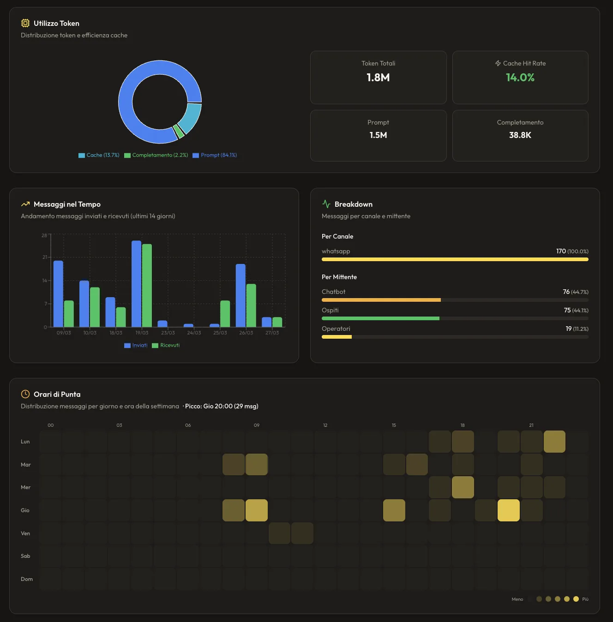The width and height of the screenshot is (613, 622).
Task: Click the 'Per Canale' heading
Action: pos(337,236)
